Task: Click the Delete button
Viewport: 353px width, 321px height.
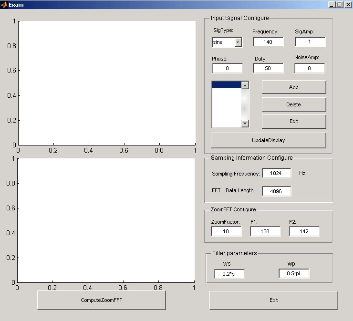Action: point(294,104)
